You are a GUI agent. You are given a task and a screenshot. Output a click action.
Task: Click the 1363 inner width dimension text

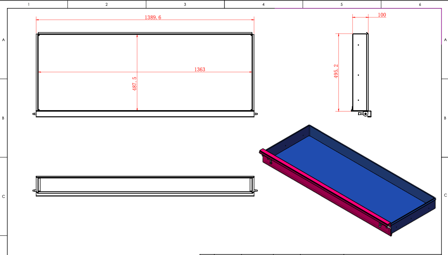pos(200,69)
